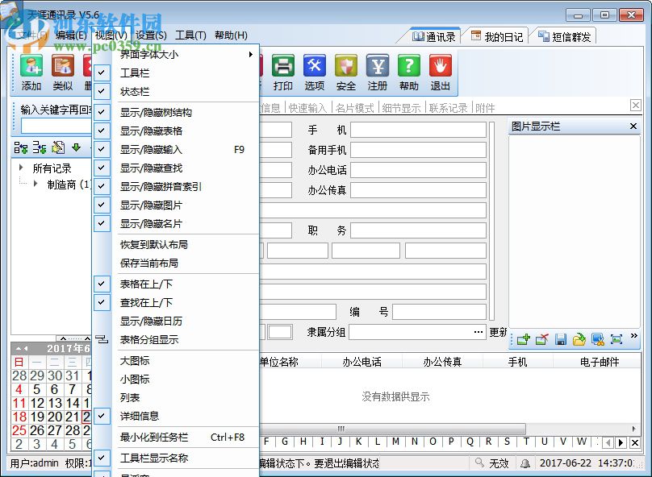Image resolution: width=652 pixels, height=477 pixels.
Task: Click the save image icon in picture panel
Action: click(x=562, y=338)
